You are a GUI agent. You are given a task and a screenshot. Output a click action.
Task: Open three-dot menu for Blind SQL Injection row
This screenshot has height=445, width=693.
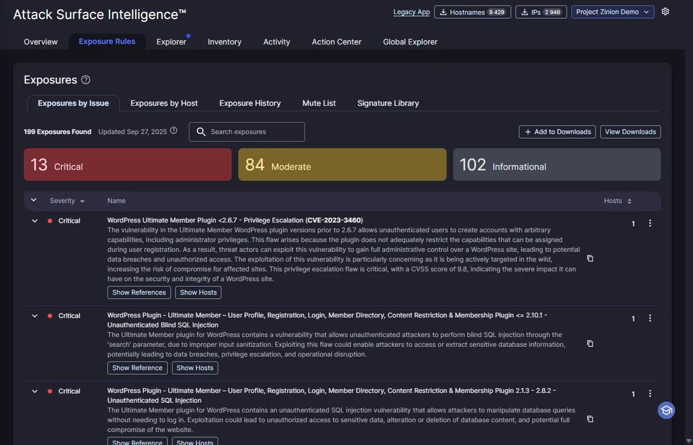[x=650, y=318]
